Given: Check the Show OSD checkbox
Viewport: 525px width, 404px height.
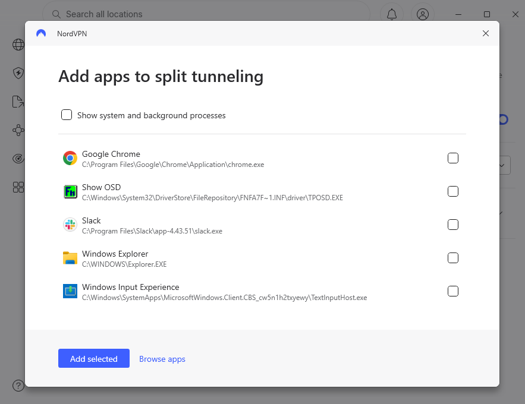Looking at the screenshot, I should [452, 191].
